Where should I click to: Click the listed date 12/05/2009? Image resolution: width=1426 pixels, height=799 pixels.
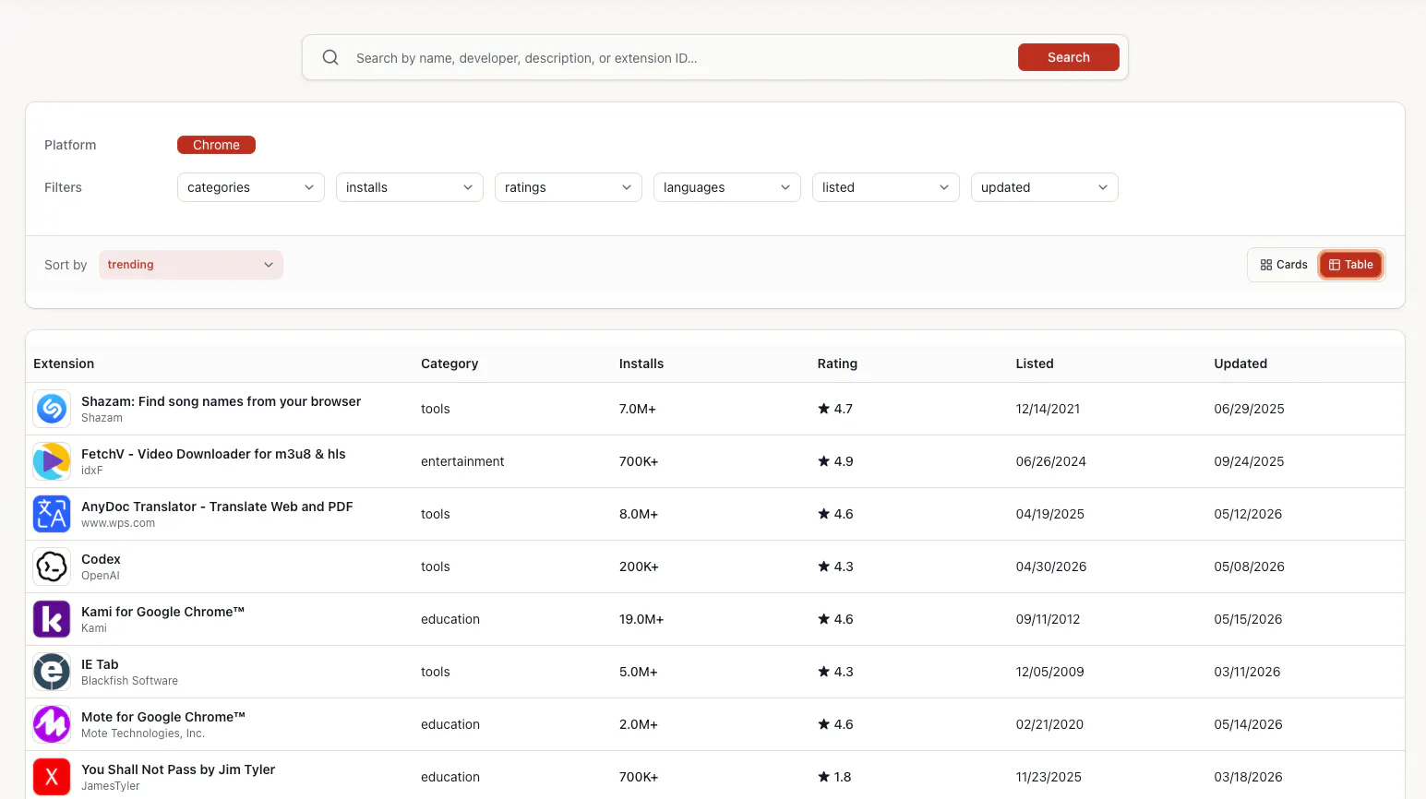(1050, 672)
